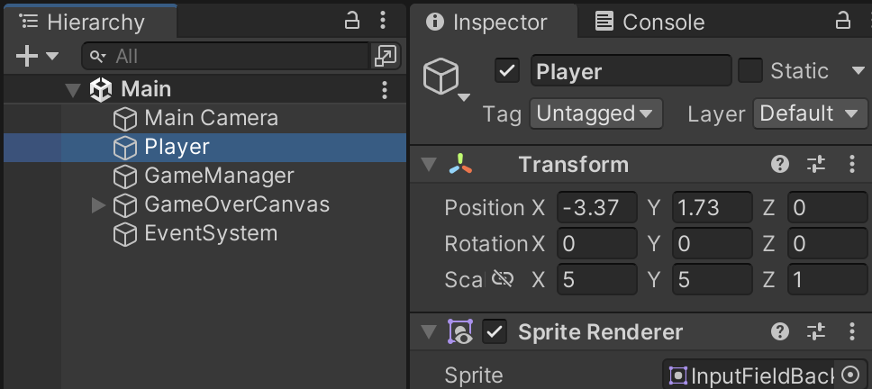Click the Position X value field

[x=595, y=208]
